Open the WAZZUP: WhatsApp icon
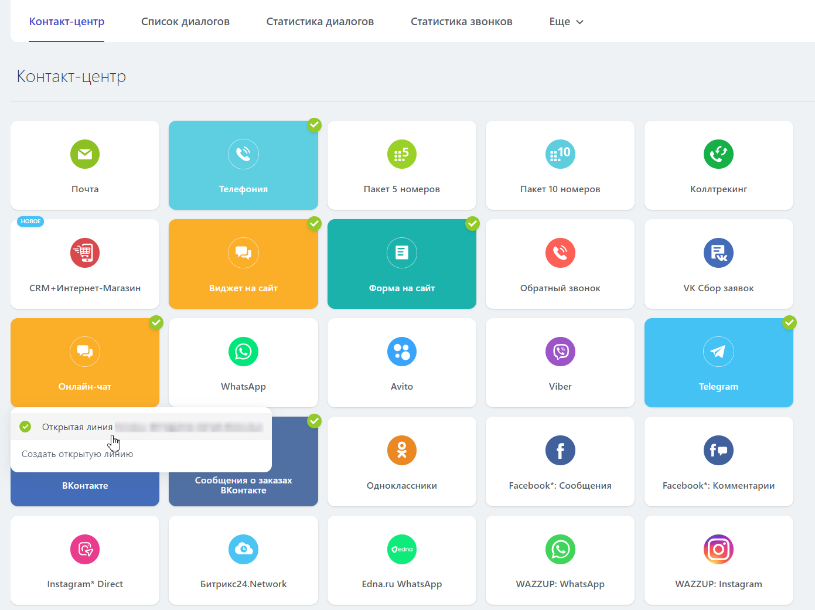The image size is (815, 610). click(560, 549)
